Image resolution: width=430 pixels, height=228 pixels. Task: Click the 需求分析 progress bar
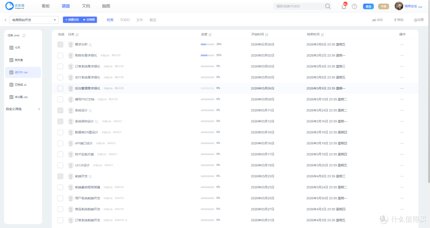pos(207,44)
